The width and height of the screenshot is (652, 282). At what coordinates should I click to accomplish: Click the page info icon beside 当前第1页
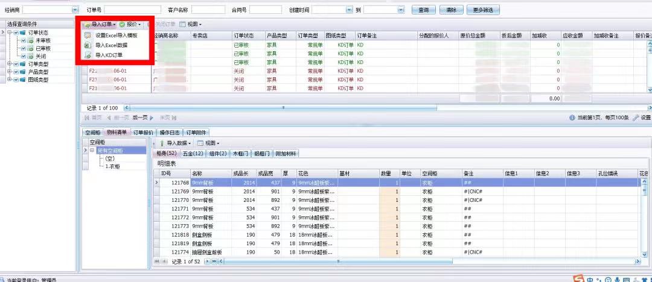(572, 118)
